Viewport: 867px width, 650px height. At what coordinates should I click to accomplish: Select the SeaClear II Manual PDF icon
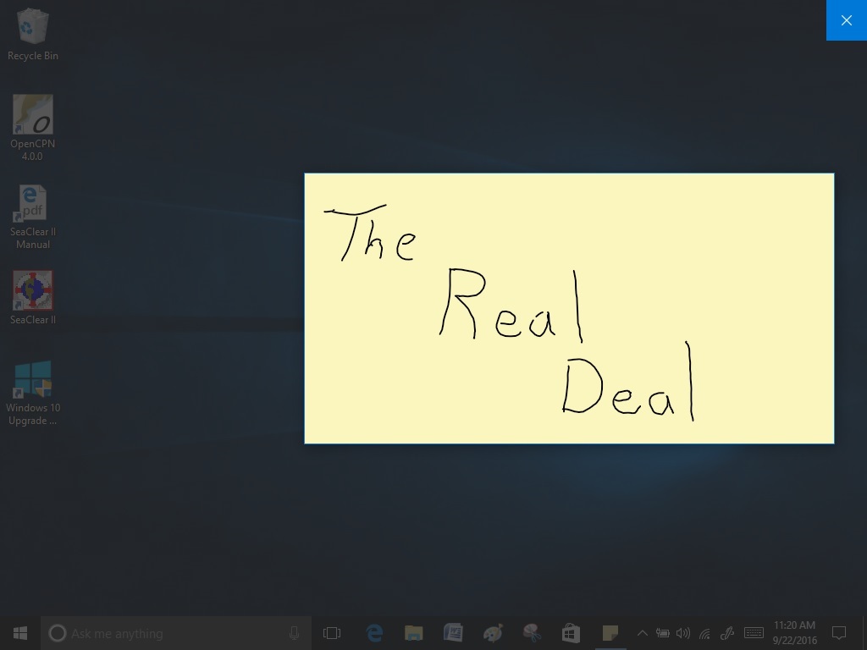(x=32, y=204)
